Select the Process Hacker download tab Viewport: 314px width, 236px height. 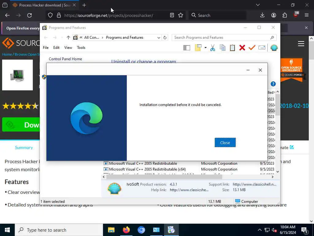tap(44, 5)
